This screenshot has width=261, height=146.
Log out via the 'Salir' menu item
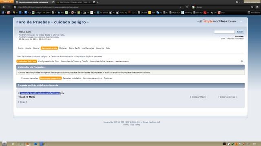click(108, 48)
